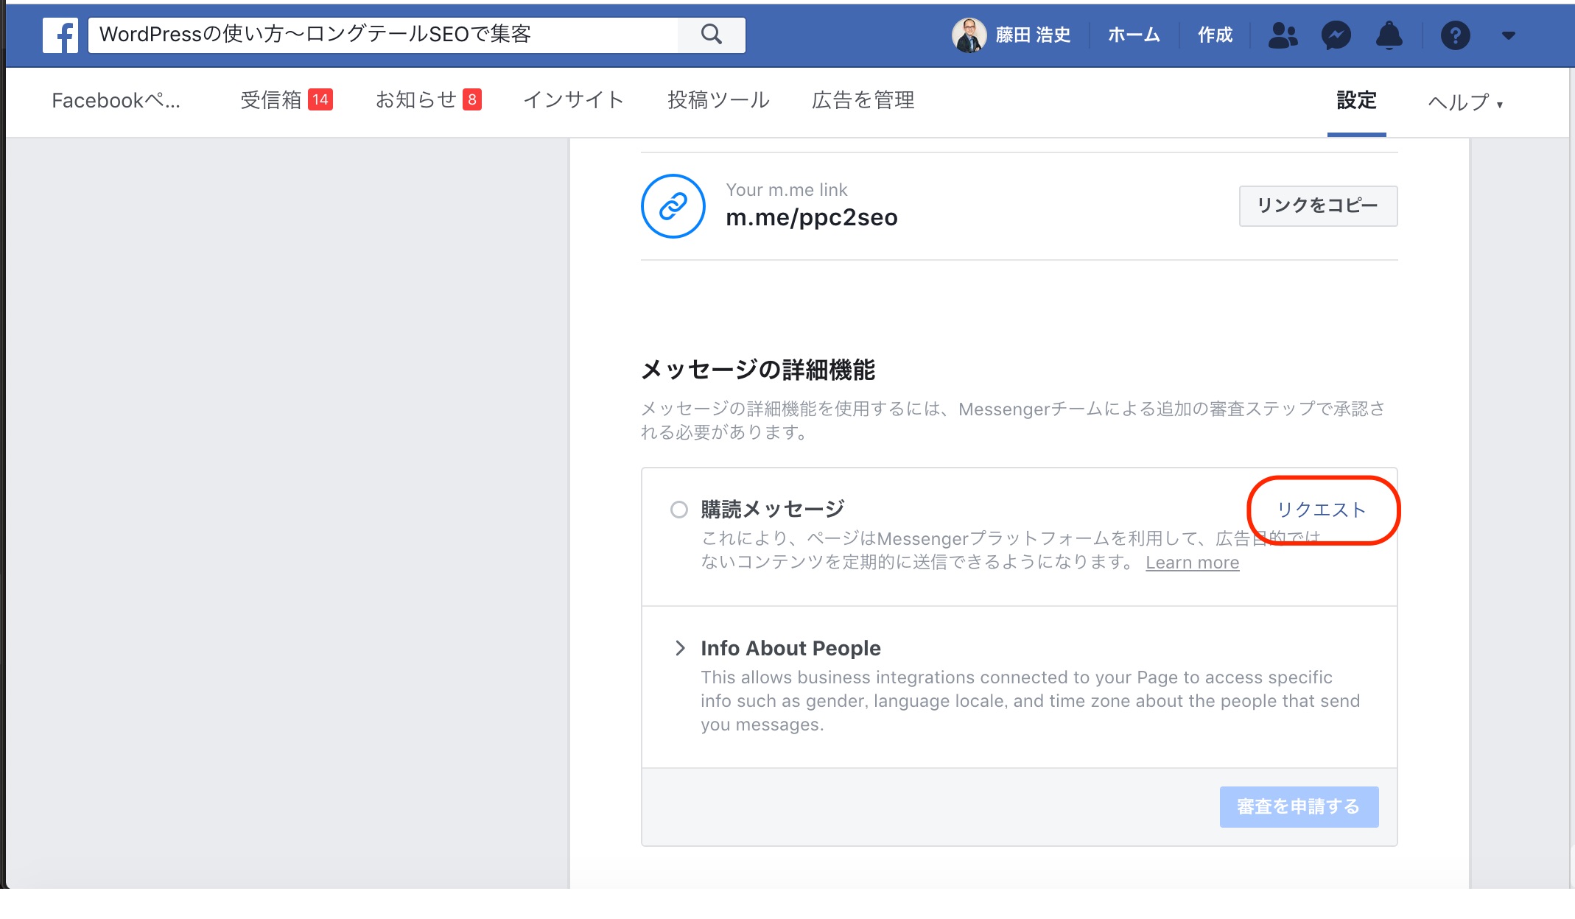
Task: Click the 購読メッセージ label text
Action: click(773, 509)
